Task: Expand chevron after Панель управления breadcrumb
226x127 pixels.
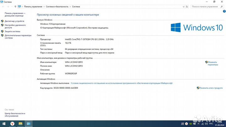Action: click(44, 7)
